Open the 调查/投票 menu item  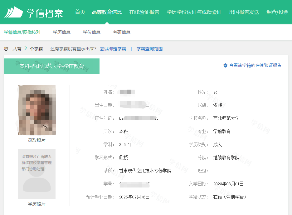(x=277, y=12)
